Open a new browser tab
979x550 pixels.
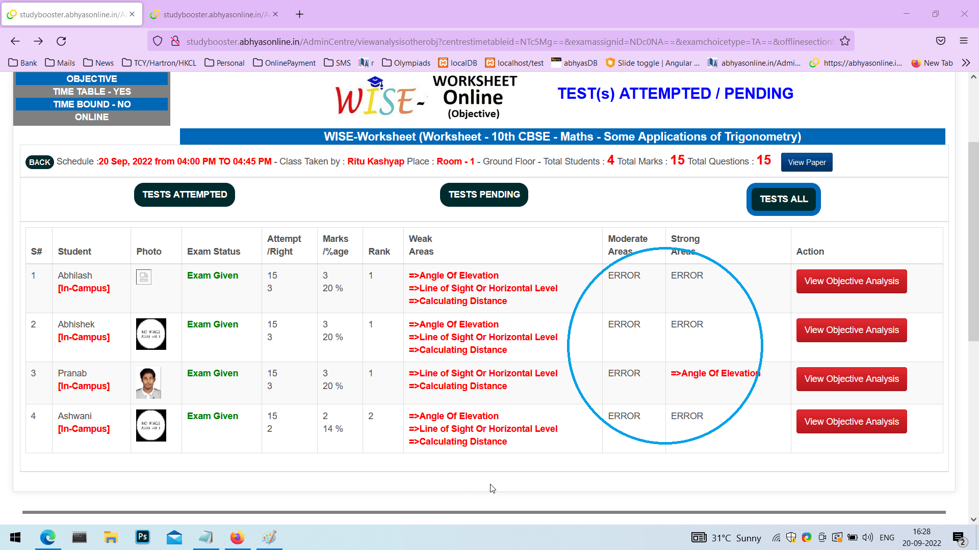coord(299,14)
